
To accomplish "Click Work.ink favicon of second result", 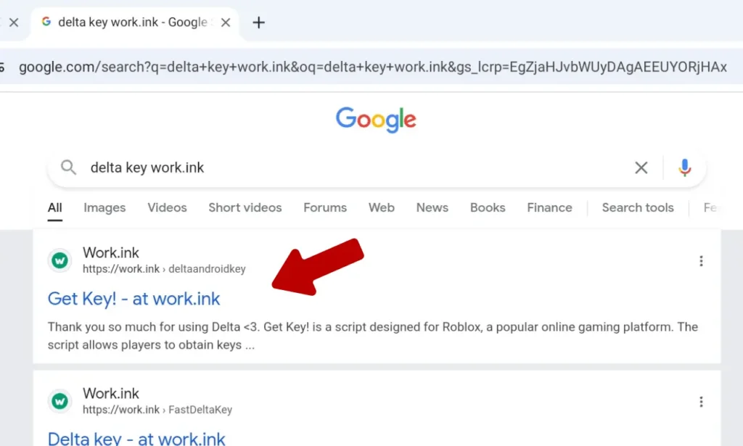I will (60, 401).
